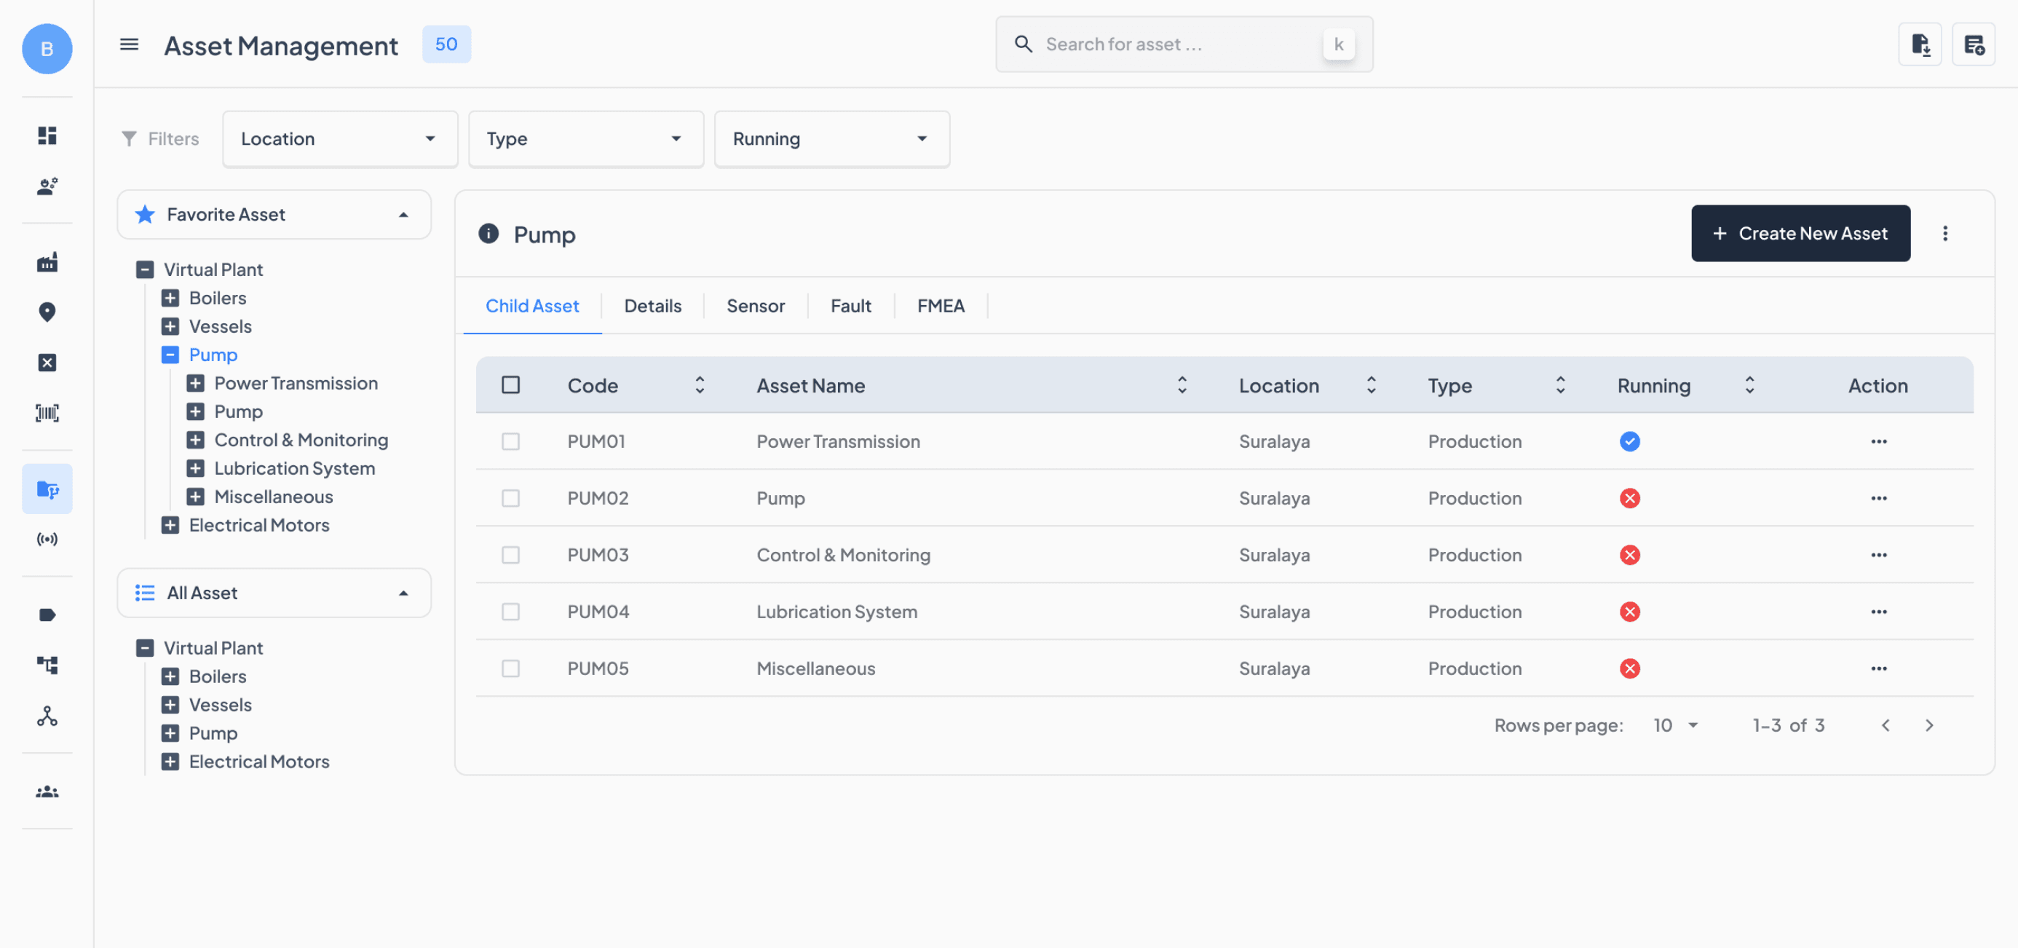Click the dashboard icon in sidebar
The width and height of the screenshot is (2018, 948).
coord(47,135)
